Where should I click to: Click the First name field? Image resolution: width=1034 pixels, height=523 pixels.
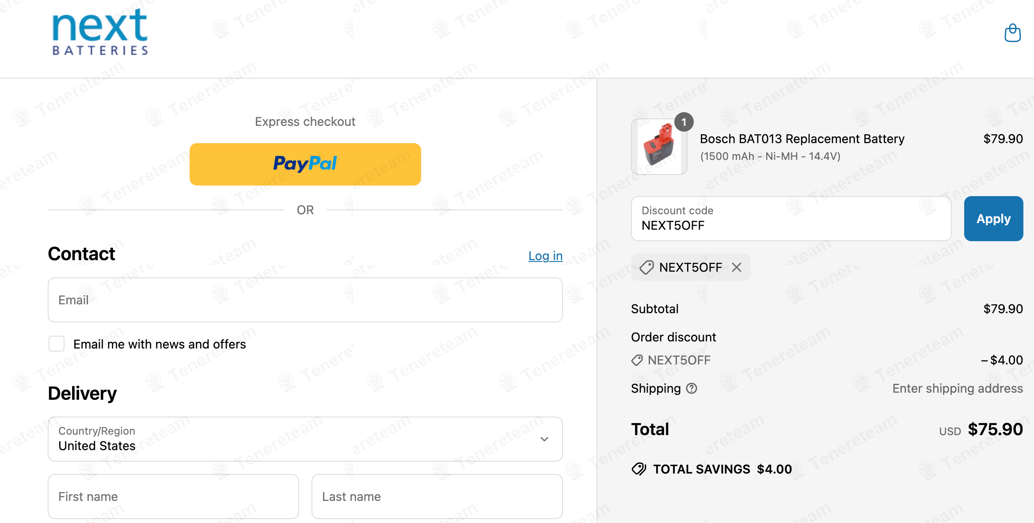pos(173,496)
